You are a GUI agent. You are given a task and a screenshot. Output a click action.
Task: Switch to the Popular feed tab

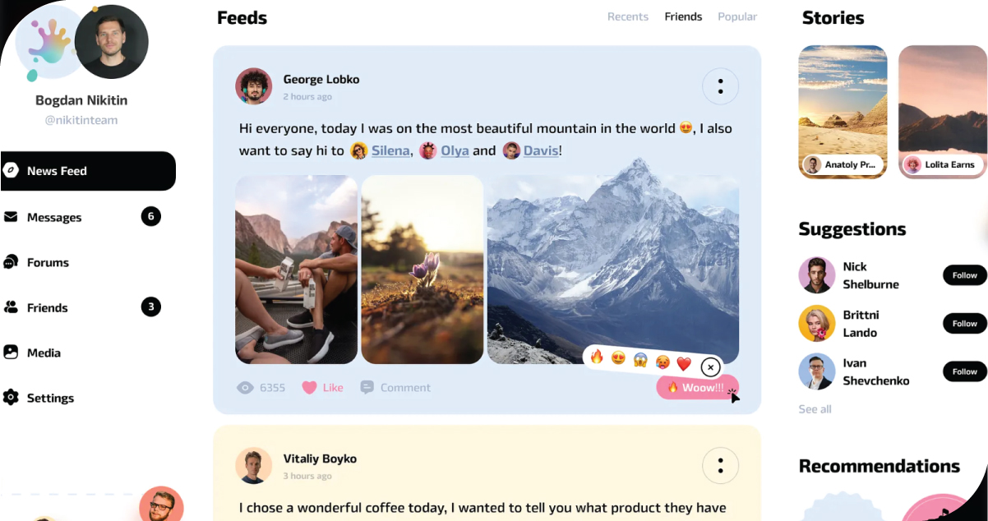point(737,16)
